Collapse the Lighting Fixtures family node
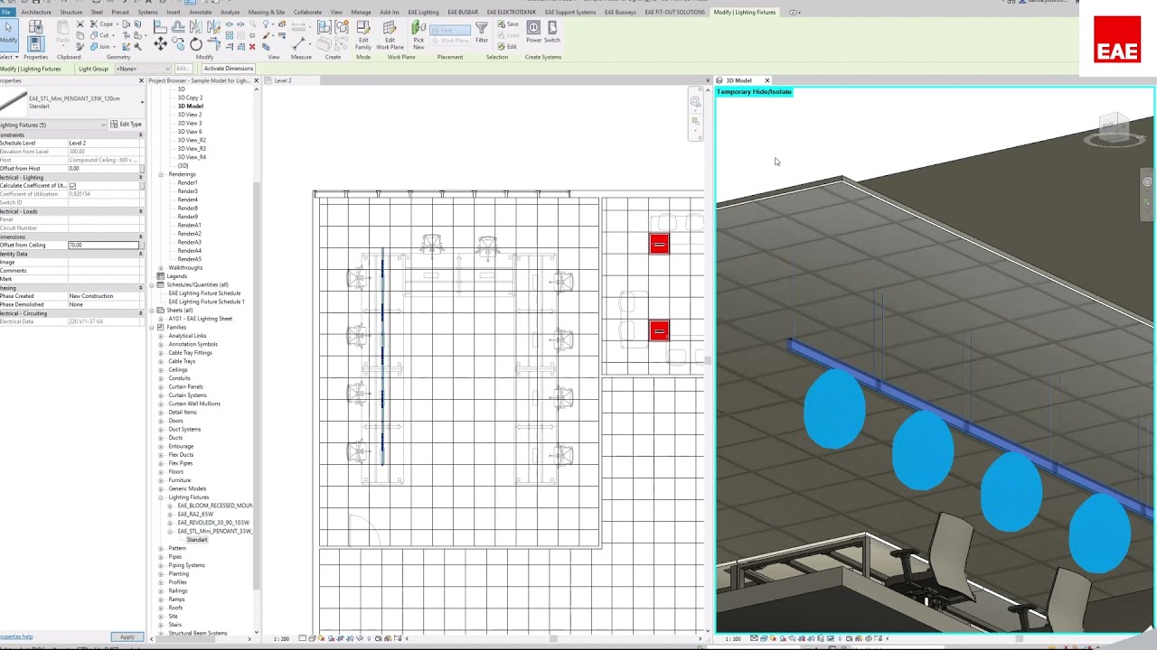Screen dimensions: 1157x650 [161, 497]
